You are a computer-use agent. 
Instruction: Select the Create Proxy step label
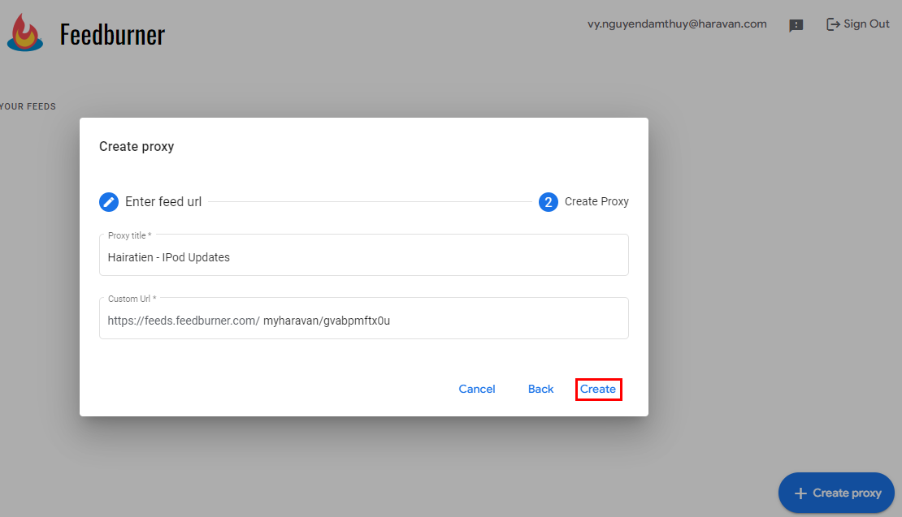596,202
